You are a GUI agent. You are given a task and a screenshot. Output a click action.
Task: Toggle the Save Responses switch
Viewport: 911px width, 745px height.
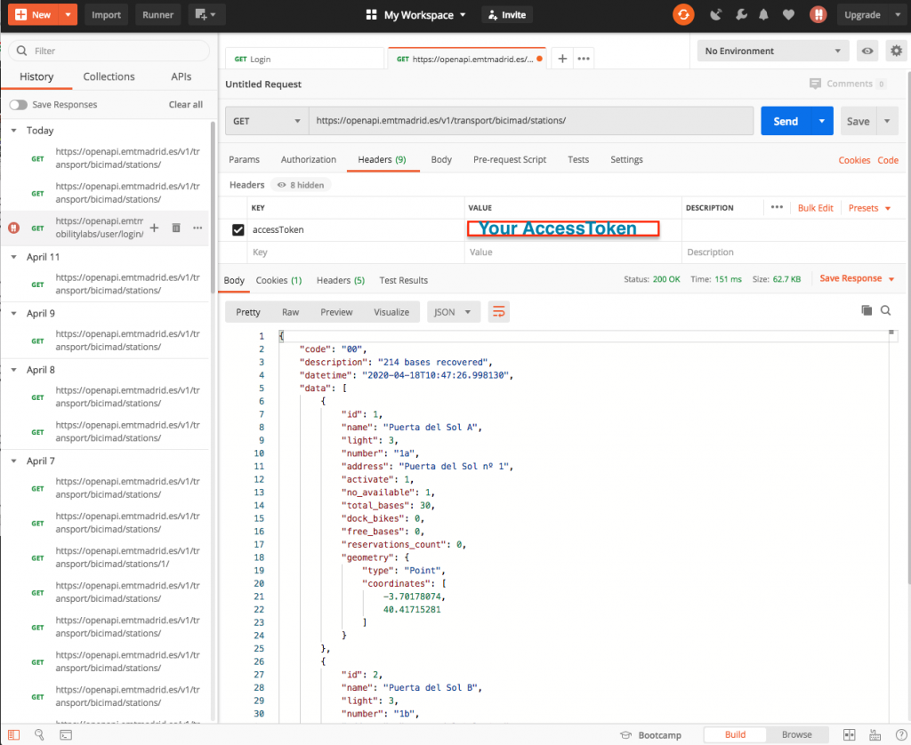coord(18,105)
